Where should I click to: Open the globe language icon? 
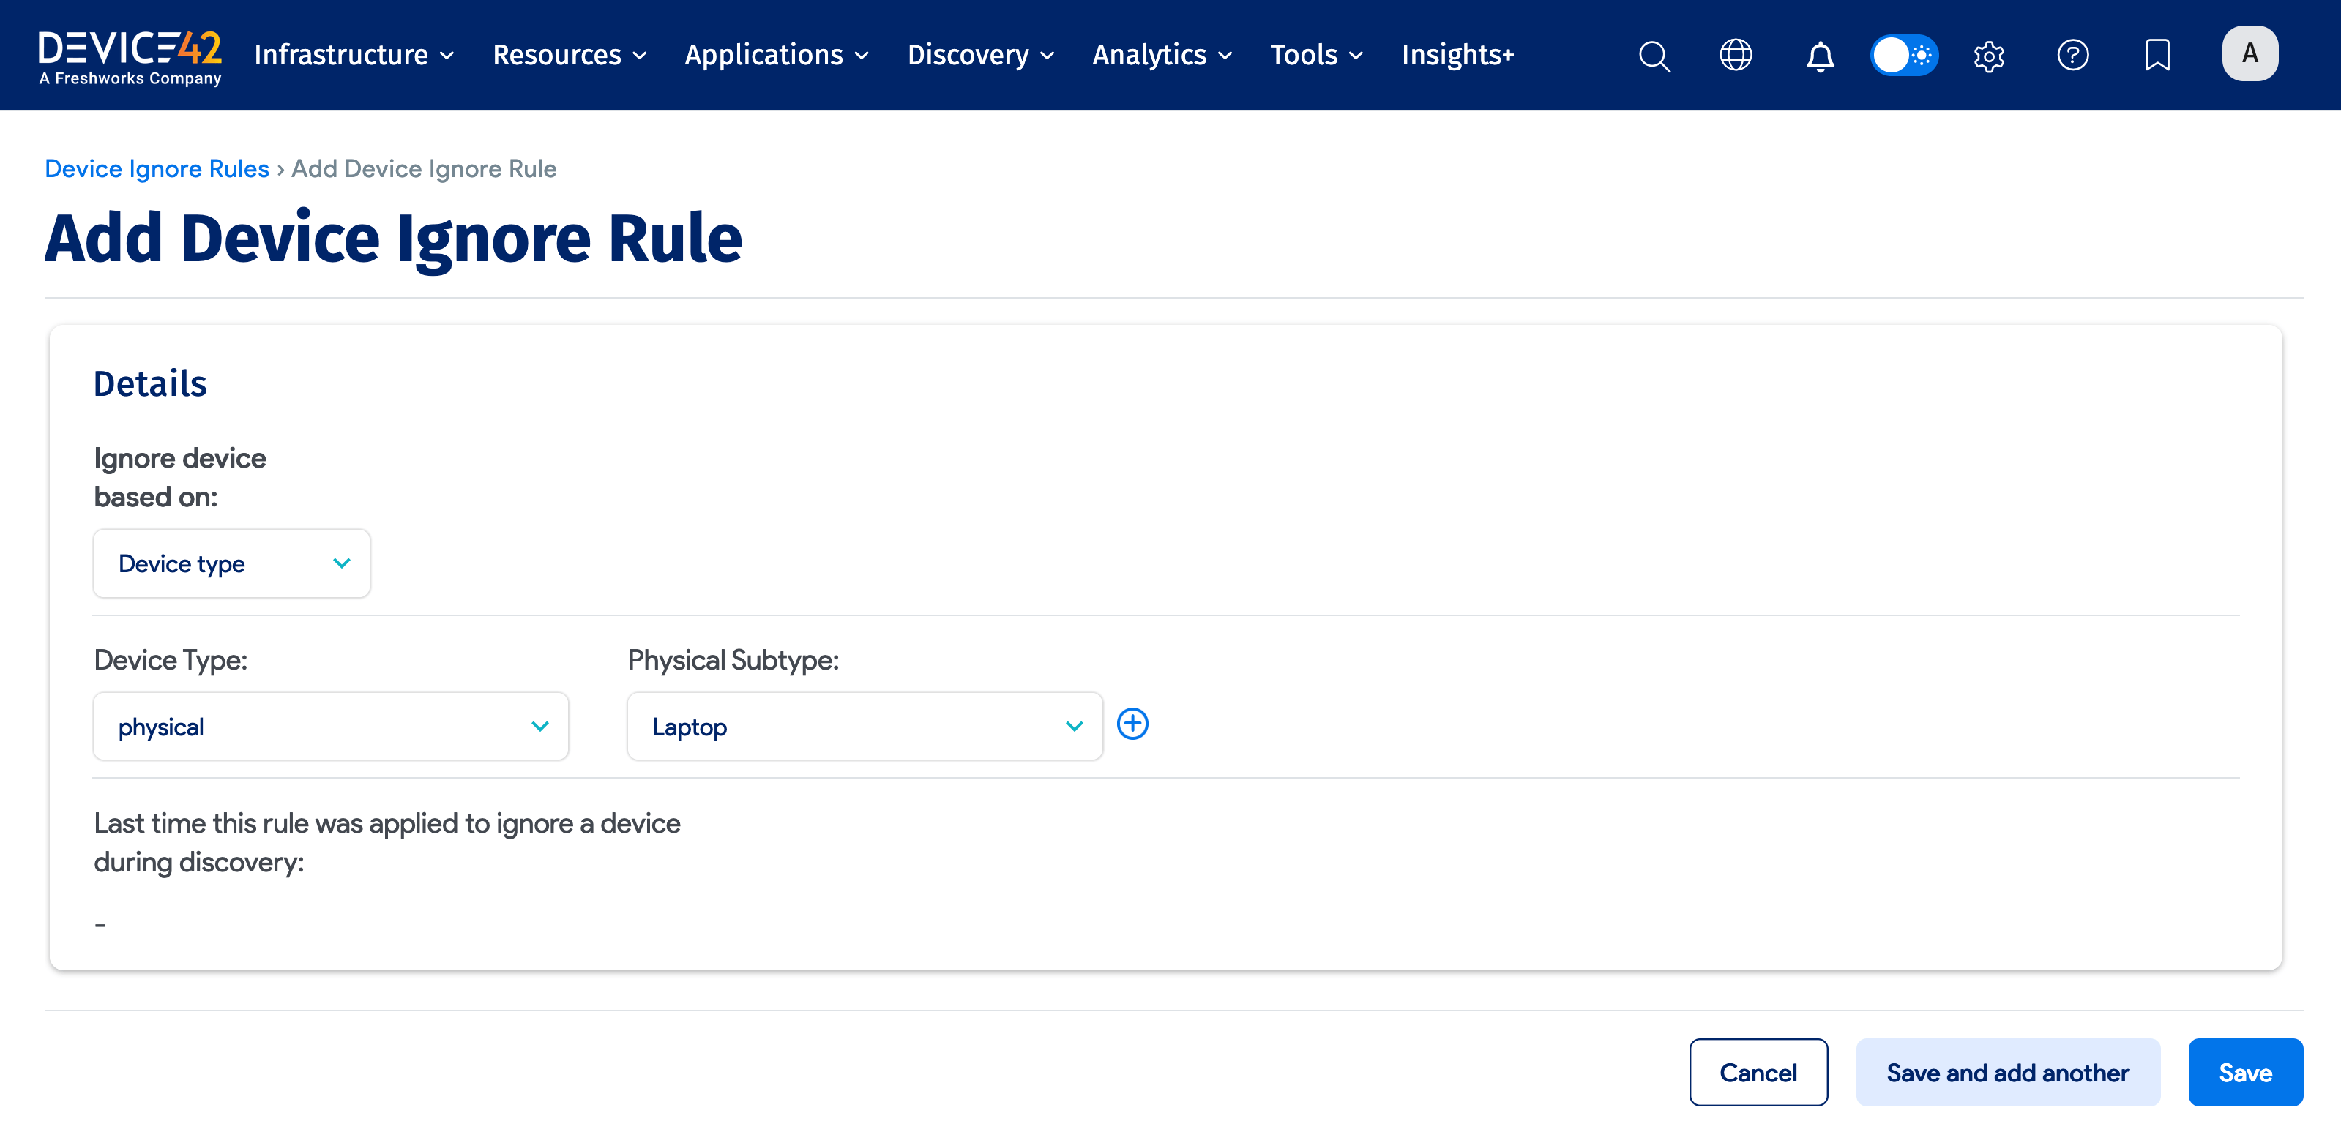1736,56
